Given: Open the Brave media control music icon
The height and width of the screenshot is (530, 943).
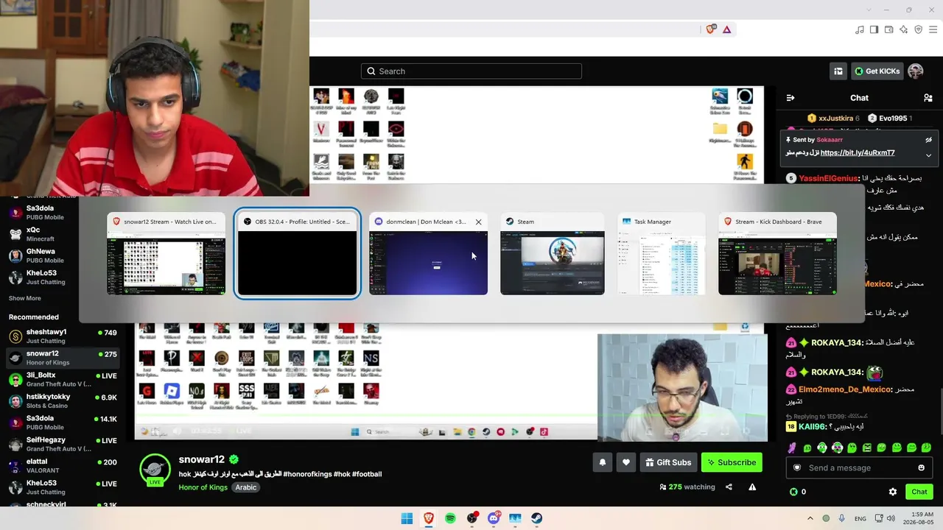Looking at the screenshot, I should click(860, 29).
